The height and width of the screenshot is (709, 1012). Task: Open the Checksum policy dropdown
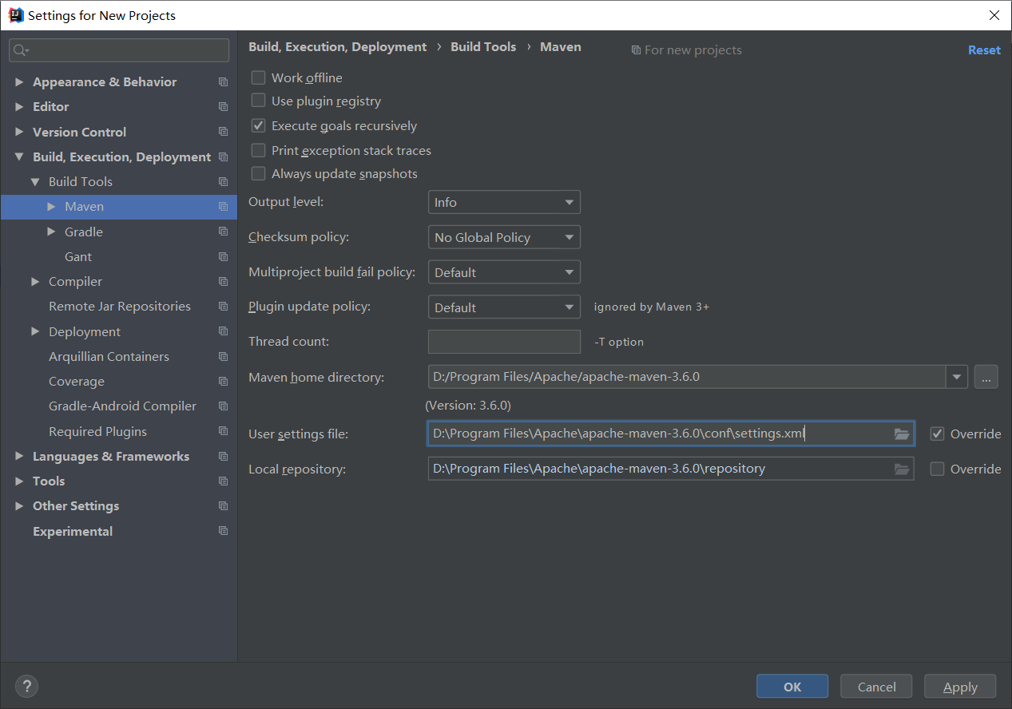504,237
